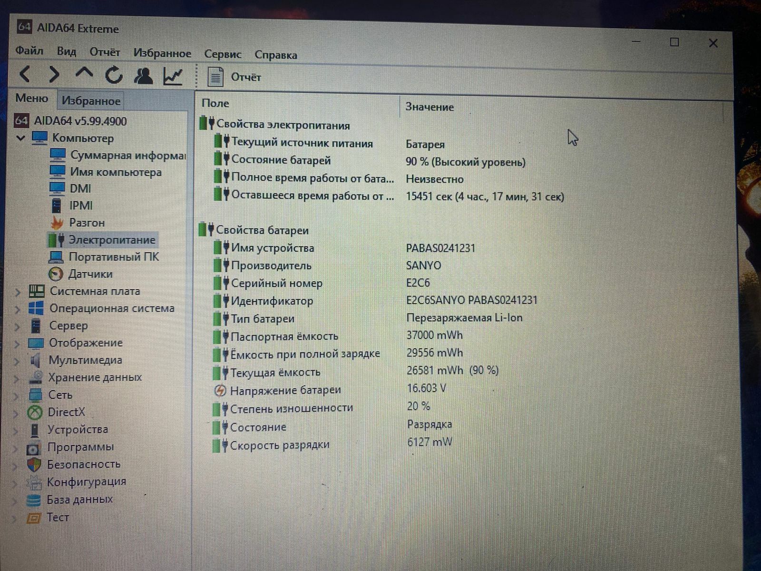Screen dimensions: 761x571
Task: Click the Мультимедиа speaker icon
Action: click(35, 360)
